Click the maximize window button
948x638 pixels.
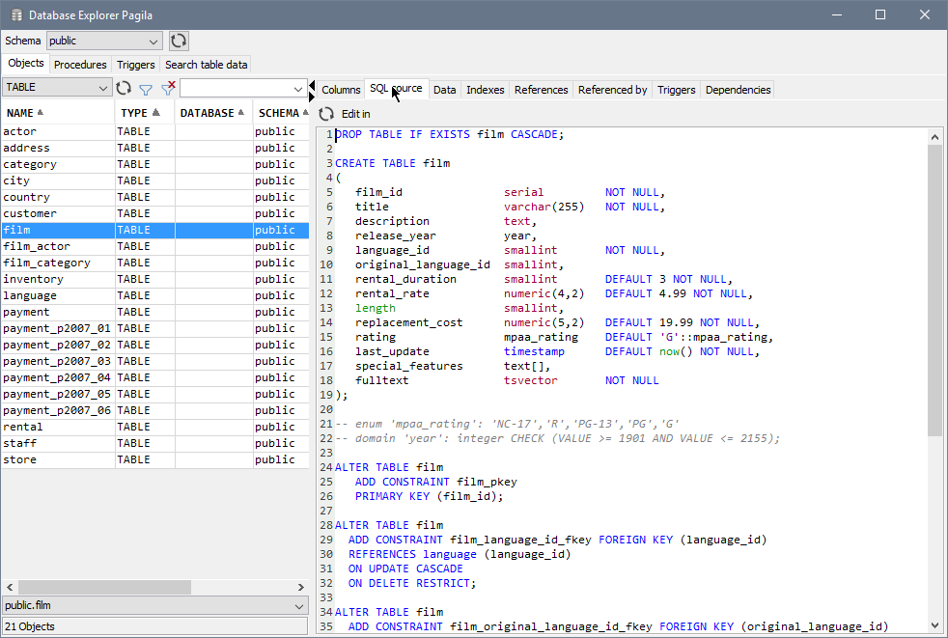880,14
